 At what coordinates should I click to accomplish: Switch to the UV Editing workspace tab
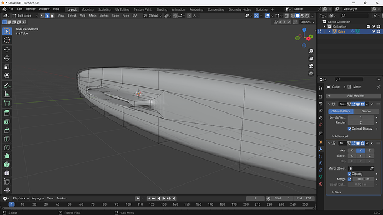pyautogui.click(x=122, y=9)
